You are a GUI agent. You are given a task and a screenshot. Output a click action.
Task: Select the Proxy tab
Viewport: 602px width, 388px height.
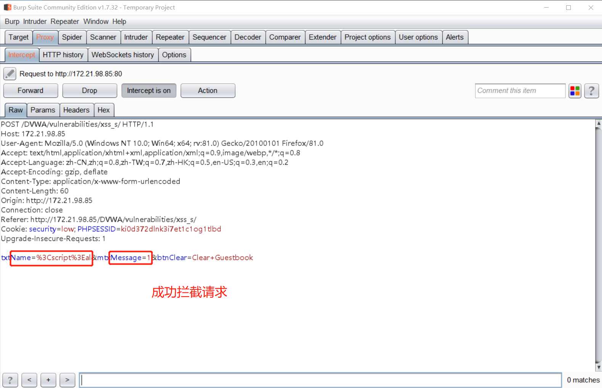pyautogui.click(x=45, y=37)
